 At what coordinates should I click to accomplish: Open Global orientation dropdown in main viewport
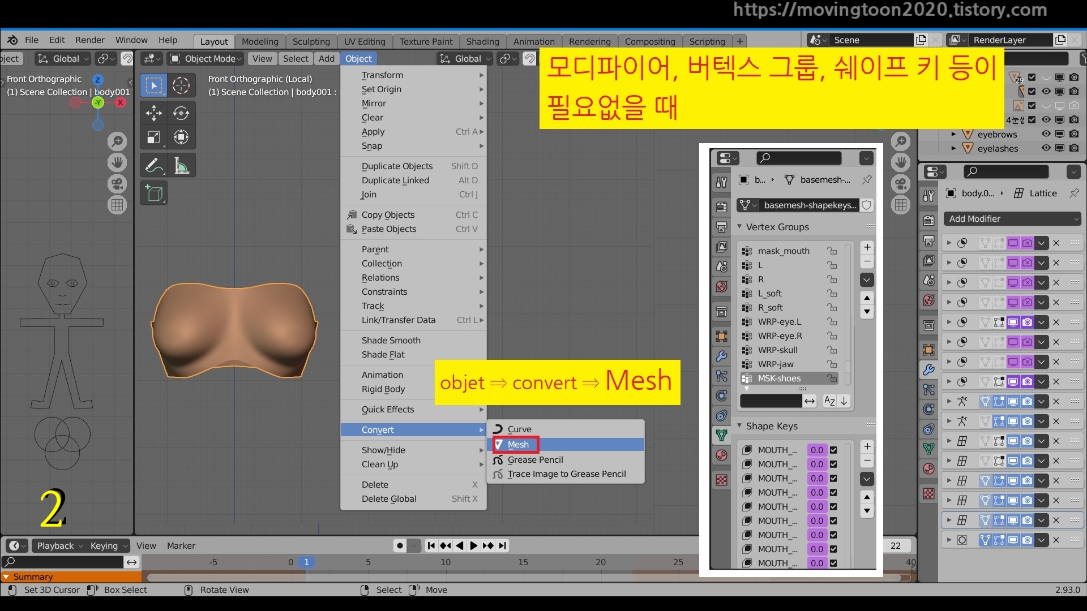click(464, 59)
